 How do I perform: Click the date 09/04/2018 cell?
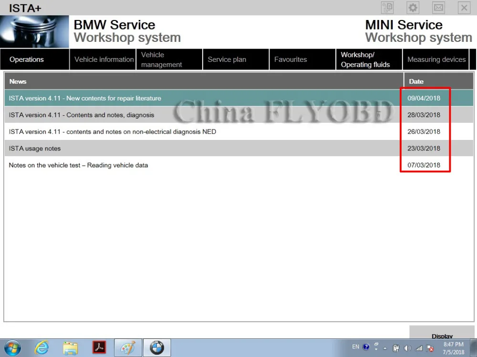[x=424, y=98]
